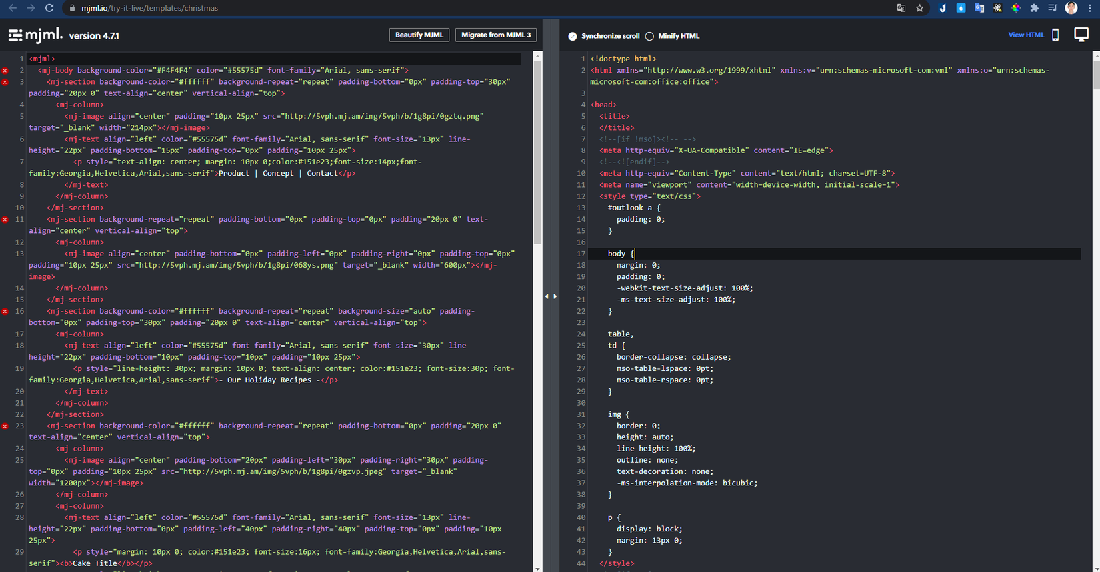This screenshot has height=572, width=1100.
Task: Bookmark this page with star icon
Action: coord(920,8)
